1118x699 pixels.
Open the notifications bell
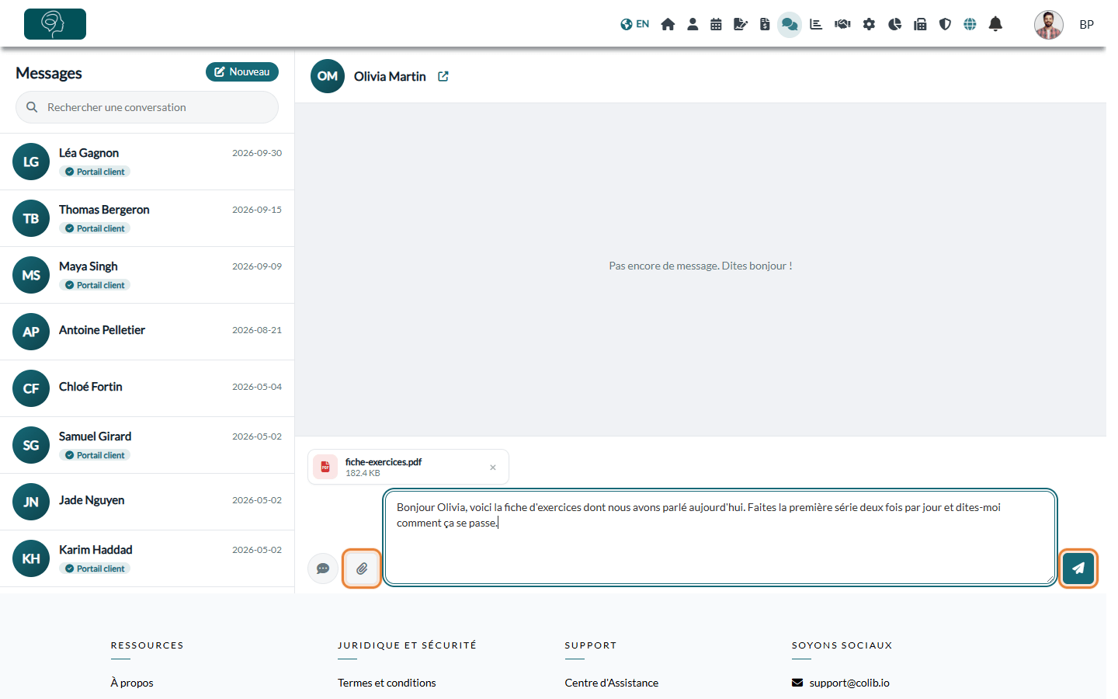995,24
